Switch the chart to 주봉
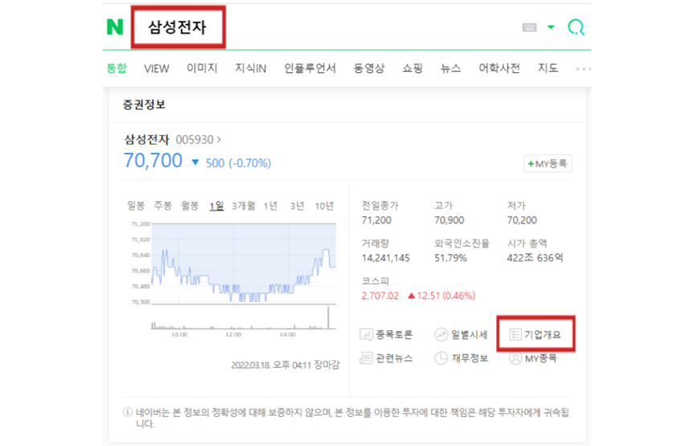697x446 pixels. tap(162, 206)
